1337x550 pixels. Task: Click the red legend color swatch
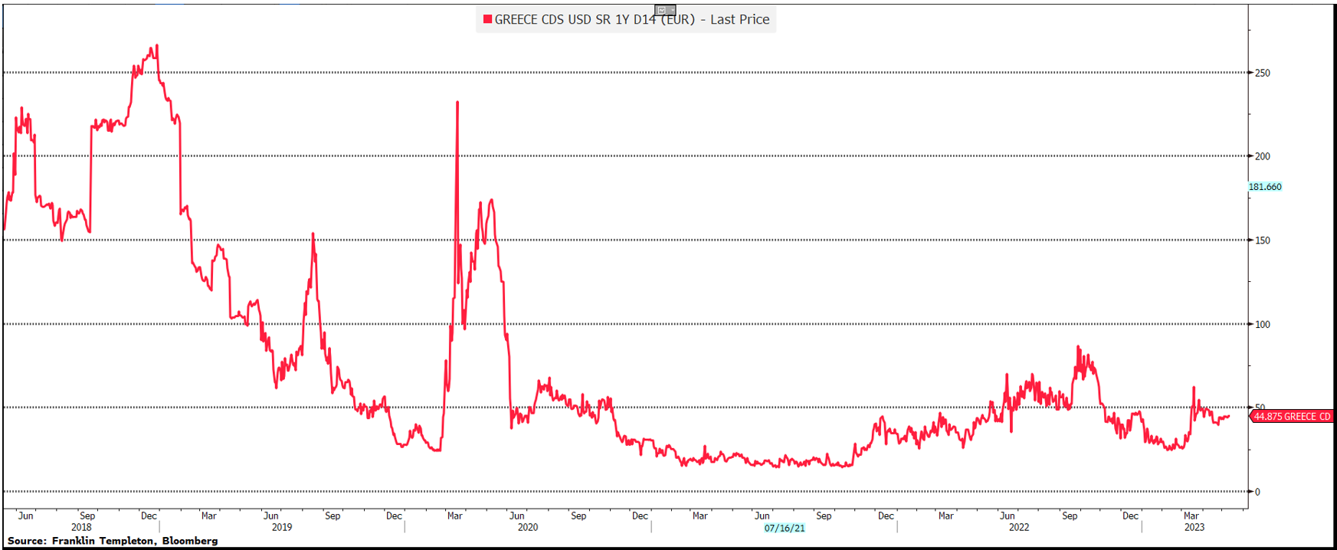[487, 19]
